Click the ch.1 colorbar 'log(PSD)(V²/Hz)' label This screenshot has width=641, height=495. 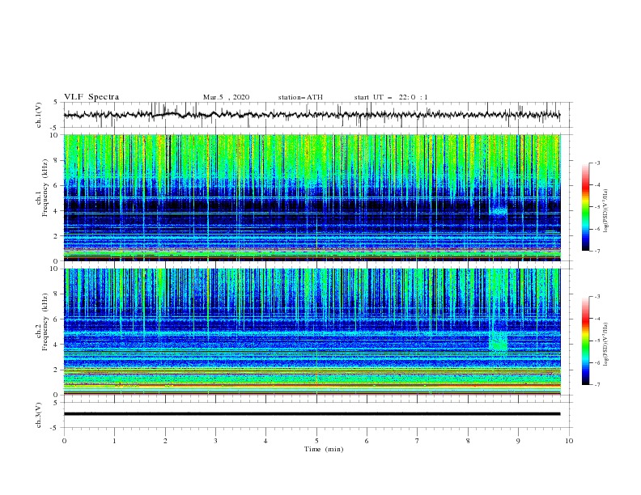pyautogui.click(x=606, y=211)
